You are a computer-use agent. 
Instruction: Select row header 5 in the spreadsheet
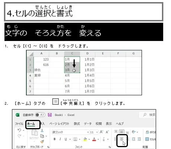[30, 81]
